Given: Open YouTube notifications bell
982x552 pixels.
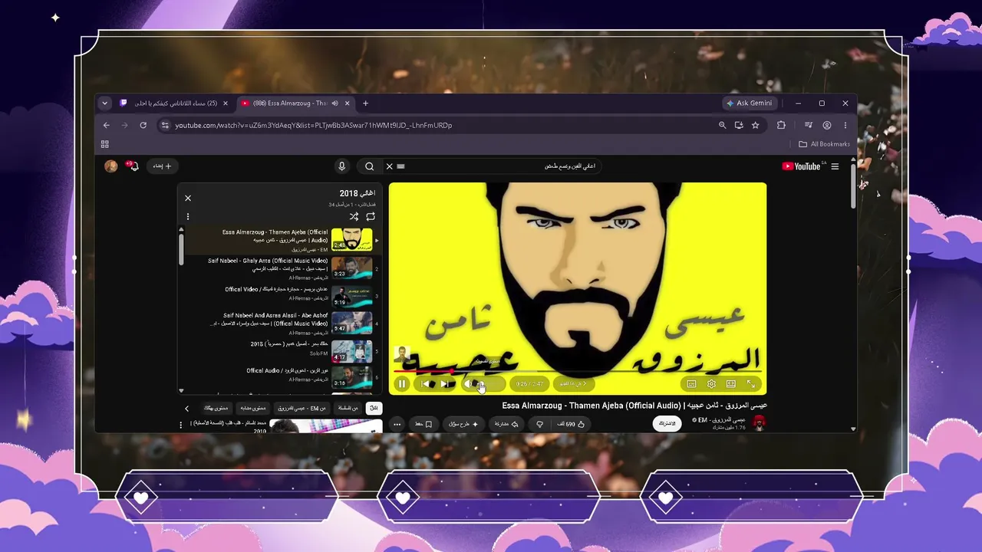Looking at the screenshot, I should pyautogui.click(x=133, y=166).
